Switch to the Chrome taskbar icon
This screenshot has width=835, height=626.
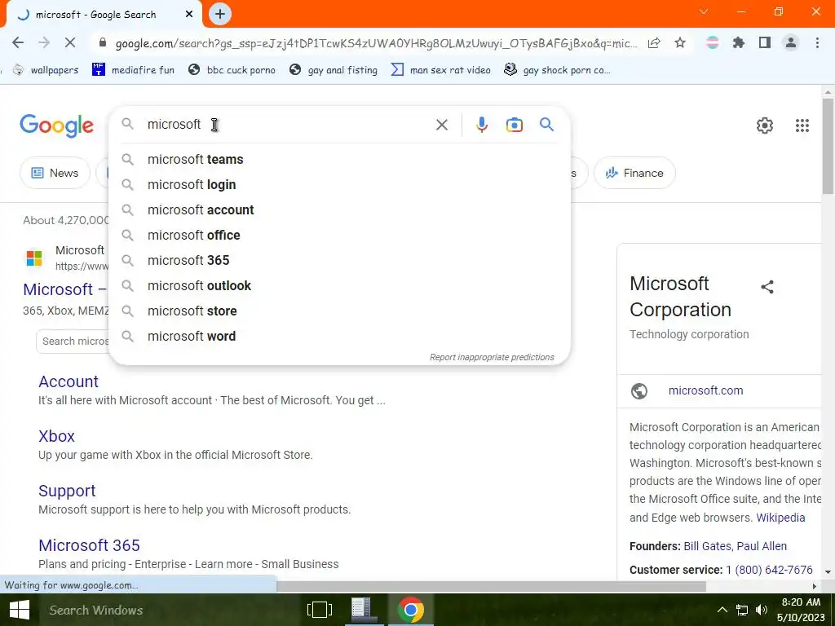coord(411,610)
